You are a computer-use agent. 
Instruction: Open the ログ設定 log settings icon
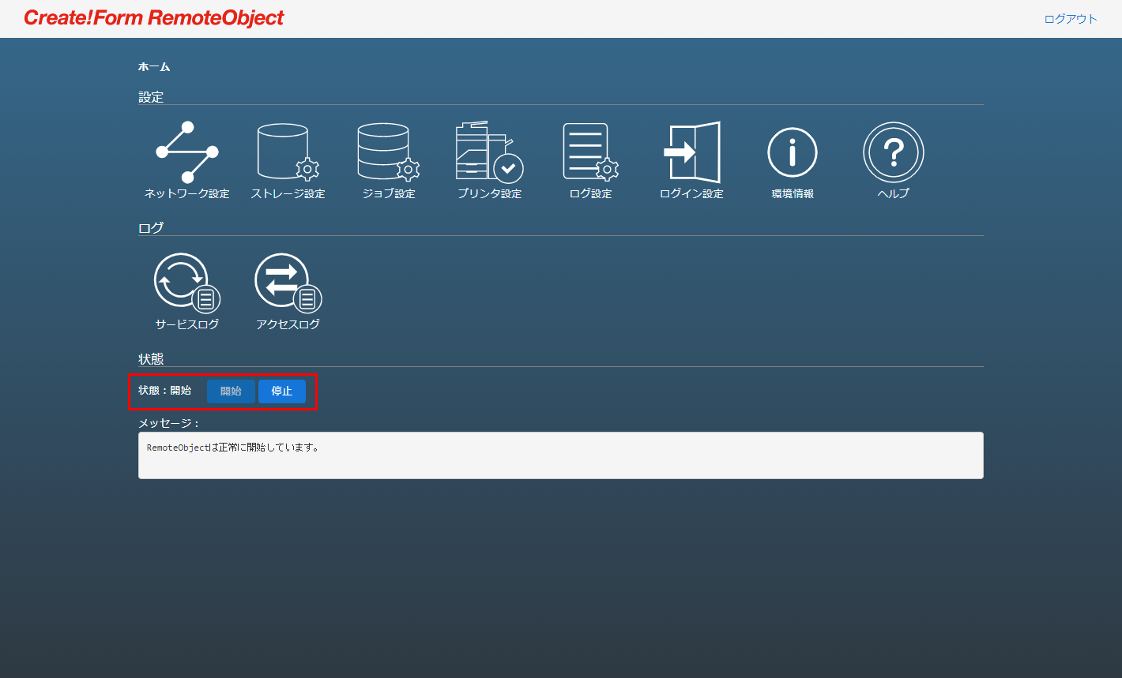pos(591,152)
